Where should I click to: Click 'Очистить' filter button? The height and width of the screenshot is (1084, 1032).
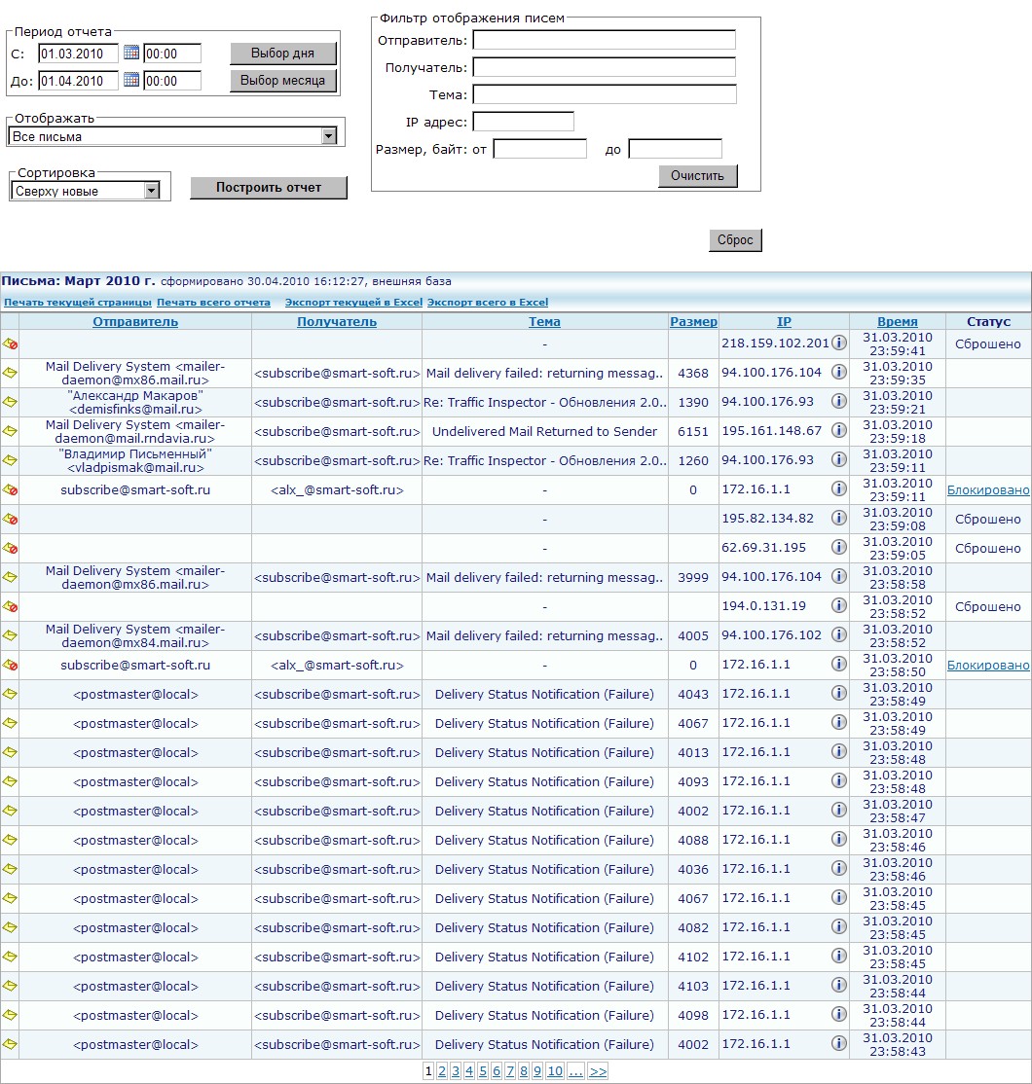pyautogui.click(x=697, y=175)
